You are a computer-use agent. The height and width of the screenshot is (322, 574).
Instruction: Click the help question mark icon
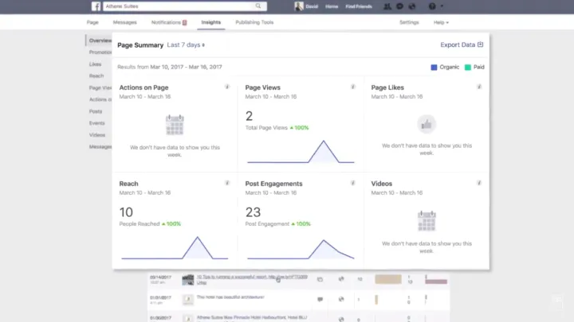coord(432,6)
